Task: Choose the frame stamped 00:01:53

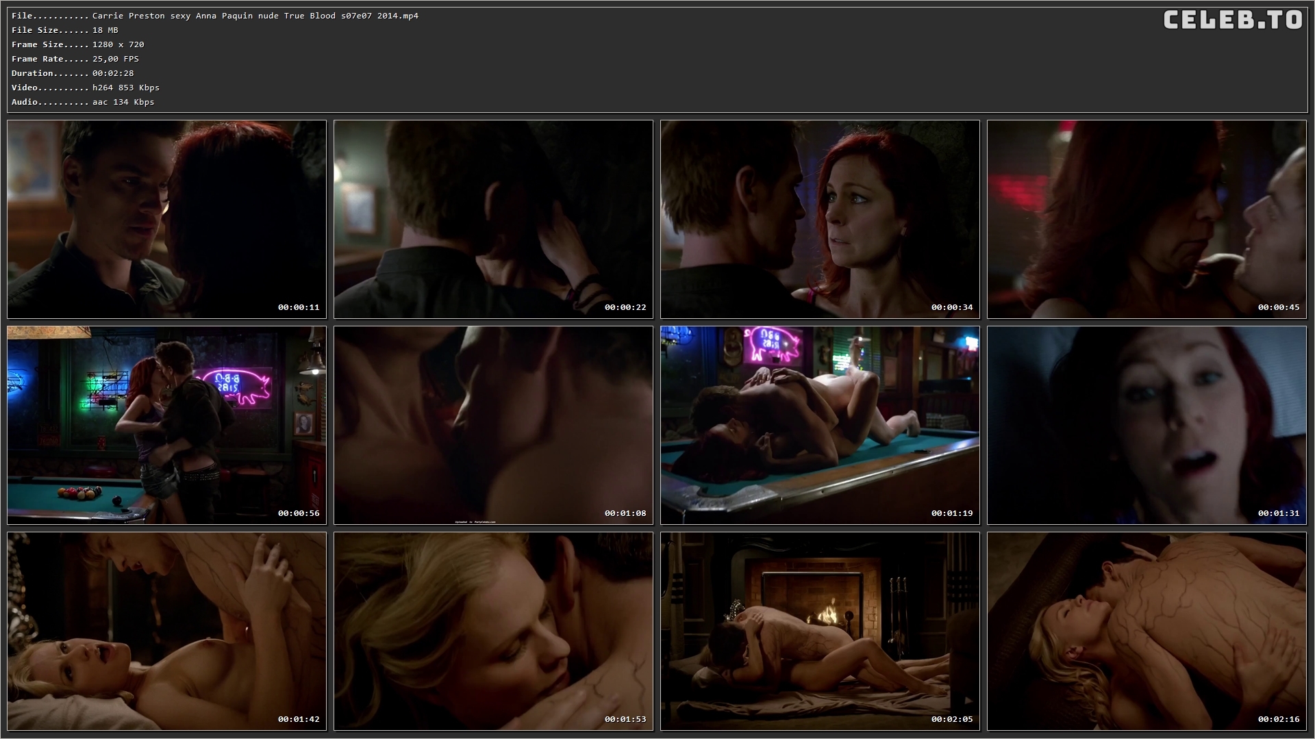Action: [493, 632]
